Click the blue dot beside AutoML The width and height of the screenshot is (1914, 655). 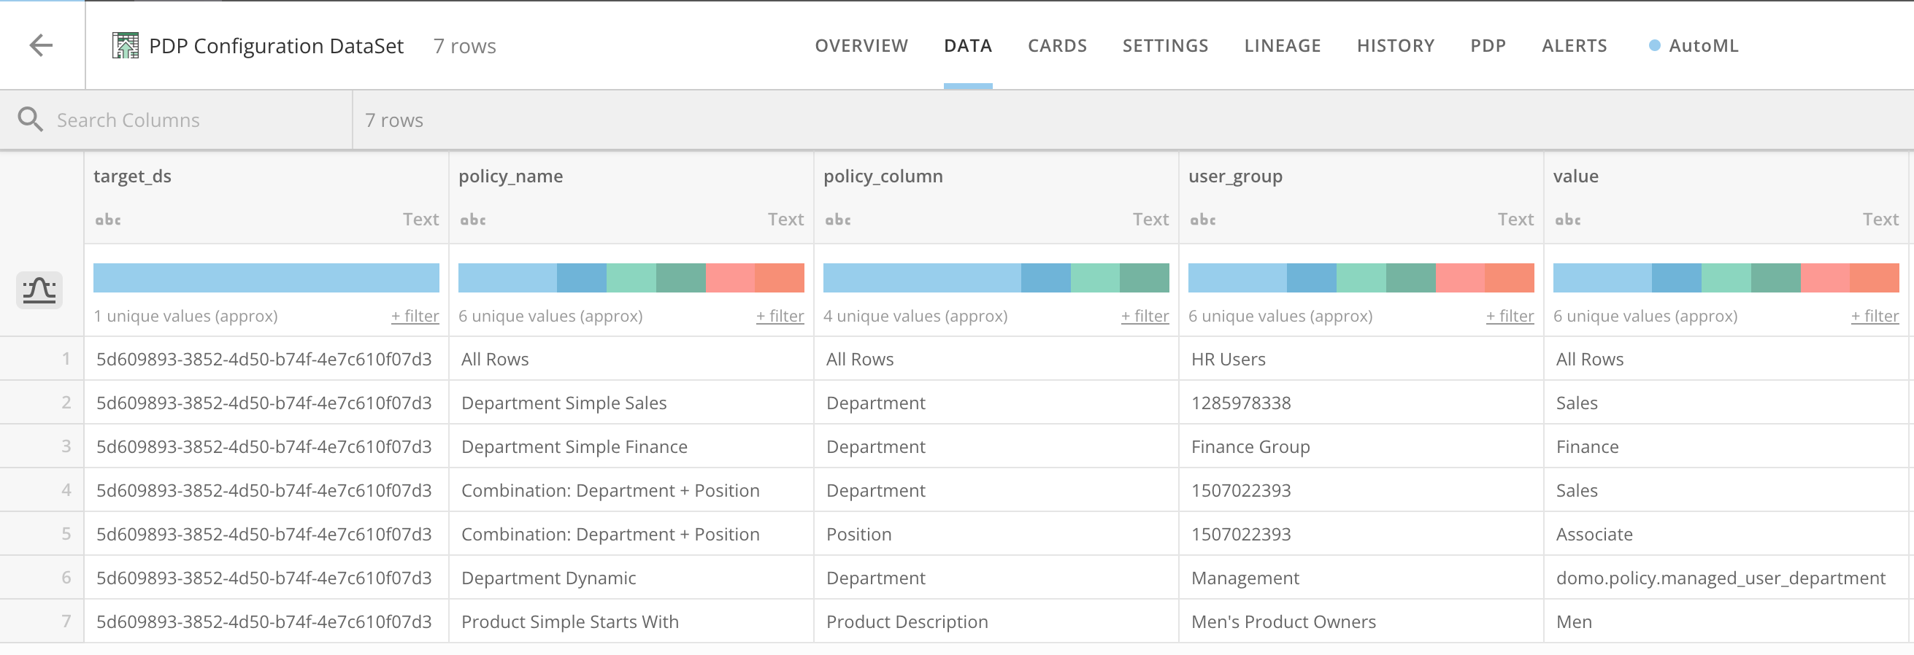[1654, 45]
